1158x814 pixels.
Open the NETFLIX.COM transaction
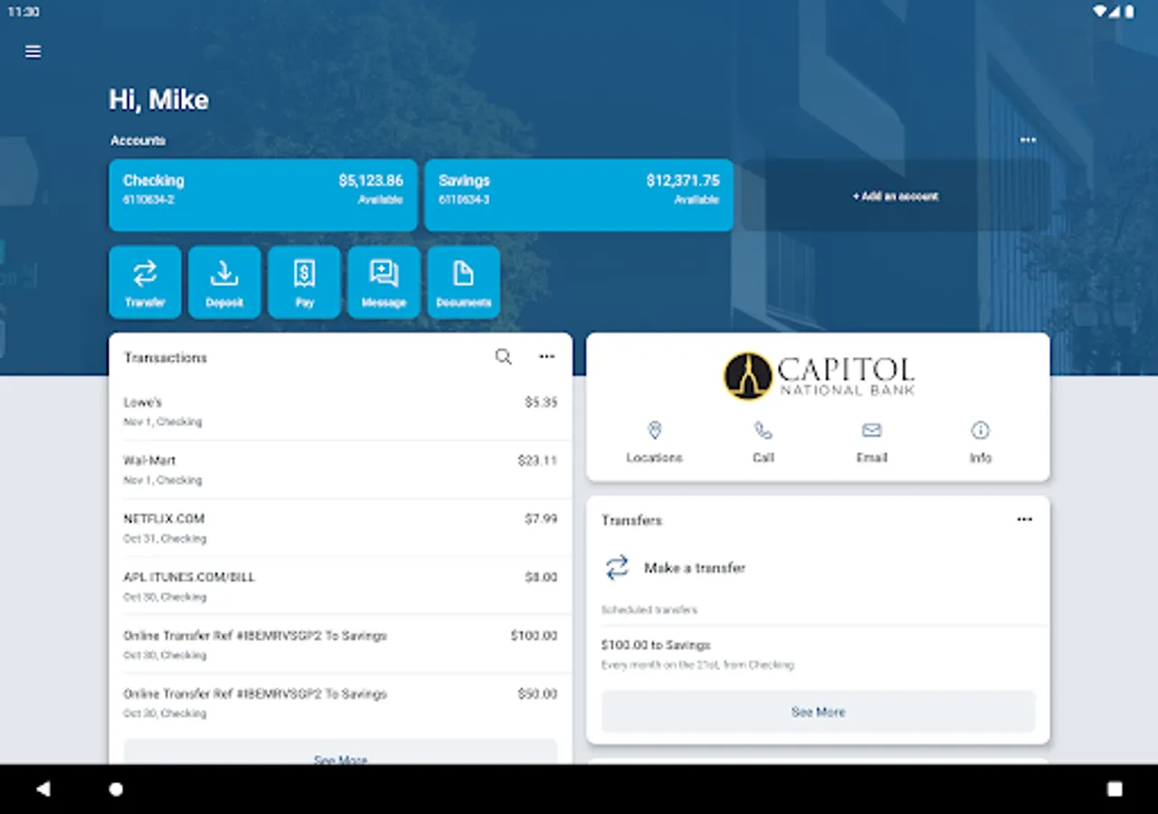340,528
